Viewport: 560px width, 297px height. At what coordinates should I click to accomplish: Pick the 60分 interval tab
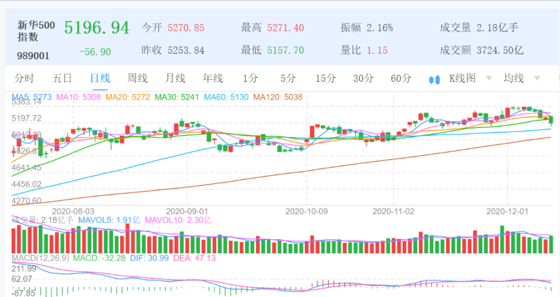(x=401, y=78)
